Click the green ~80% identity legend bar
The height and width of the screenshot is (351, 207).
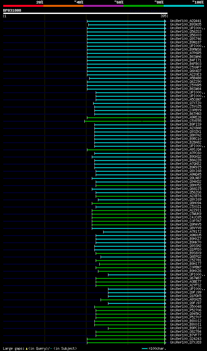point(144,6)
